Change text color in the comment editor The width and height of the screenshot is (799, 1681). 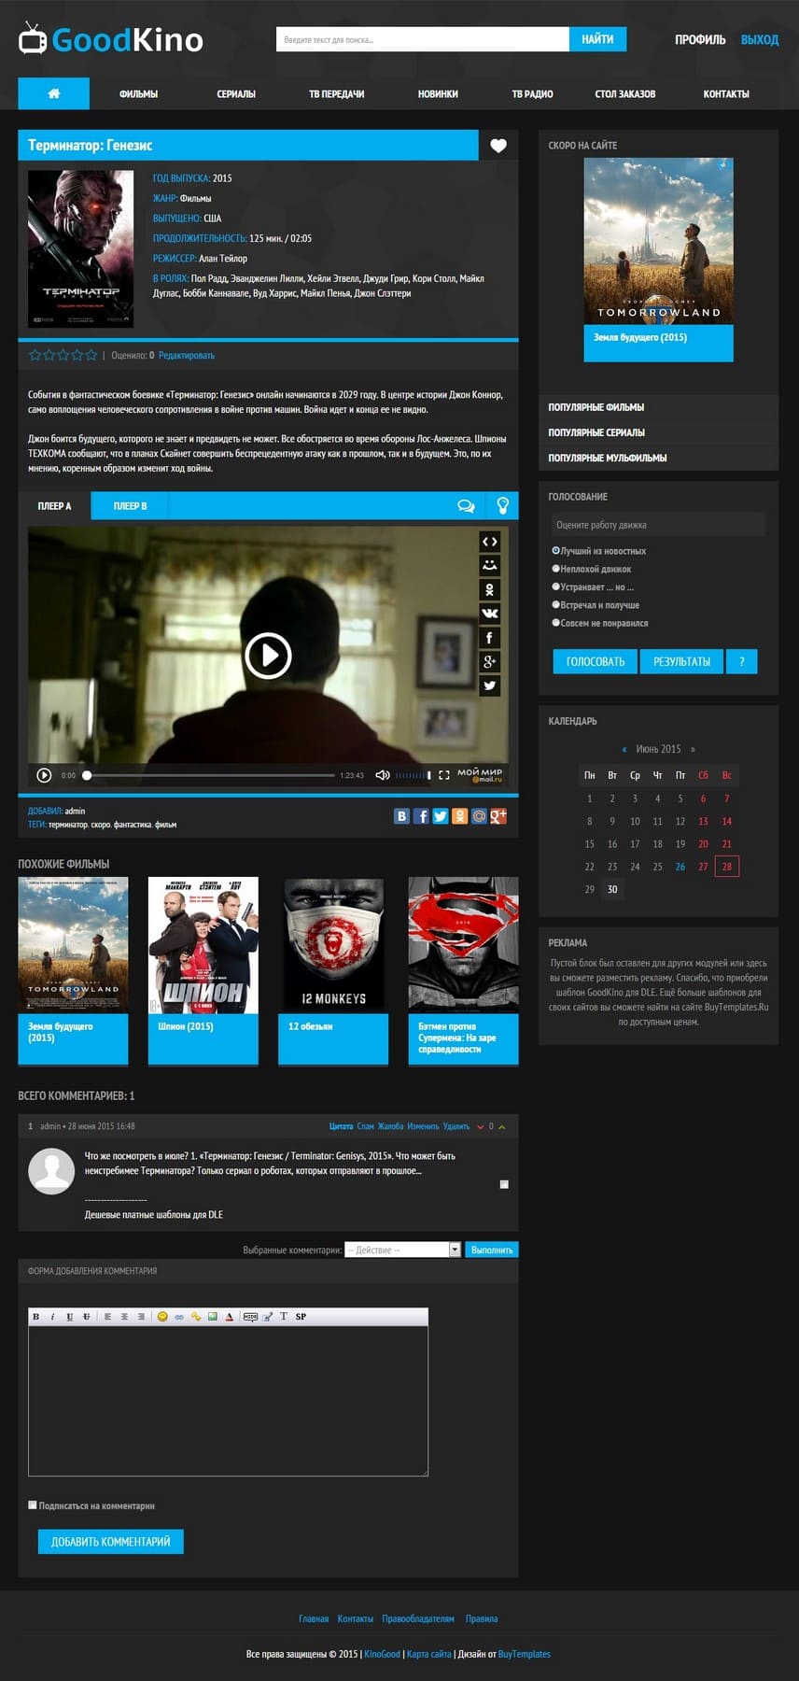coord(230,1317)
